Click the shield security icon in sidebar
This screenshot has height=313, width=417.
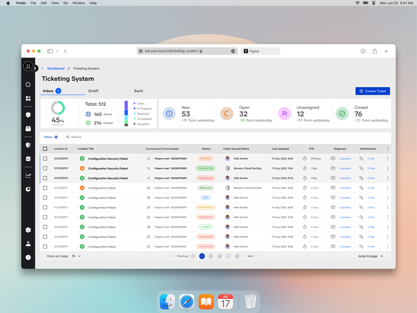pos(28,145)
